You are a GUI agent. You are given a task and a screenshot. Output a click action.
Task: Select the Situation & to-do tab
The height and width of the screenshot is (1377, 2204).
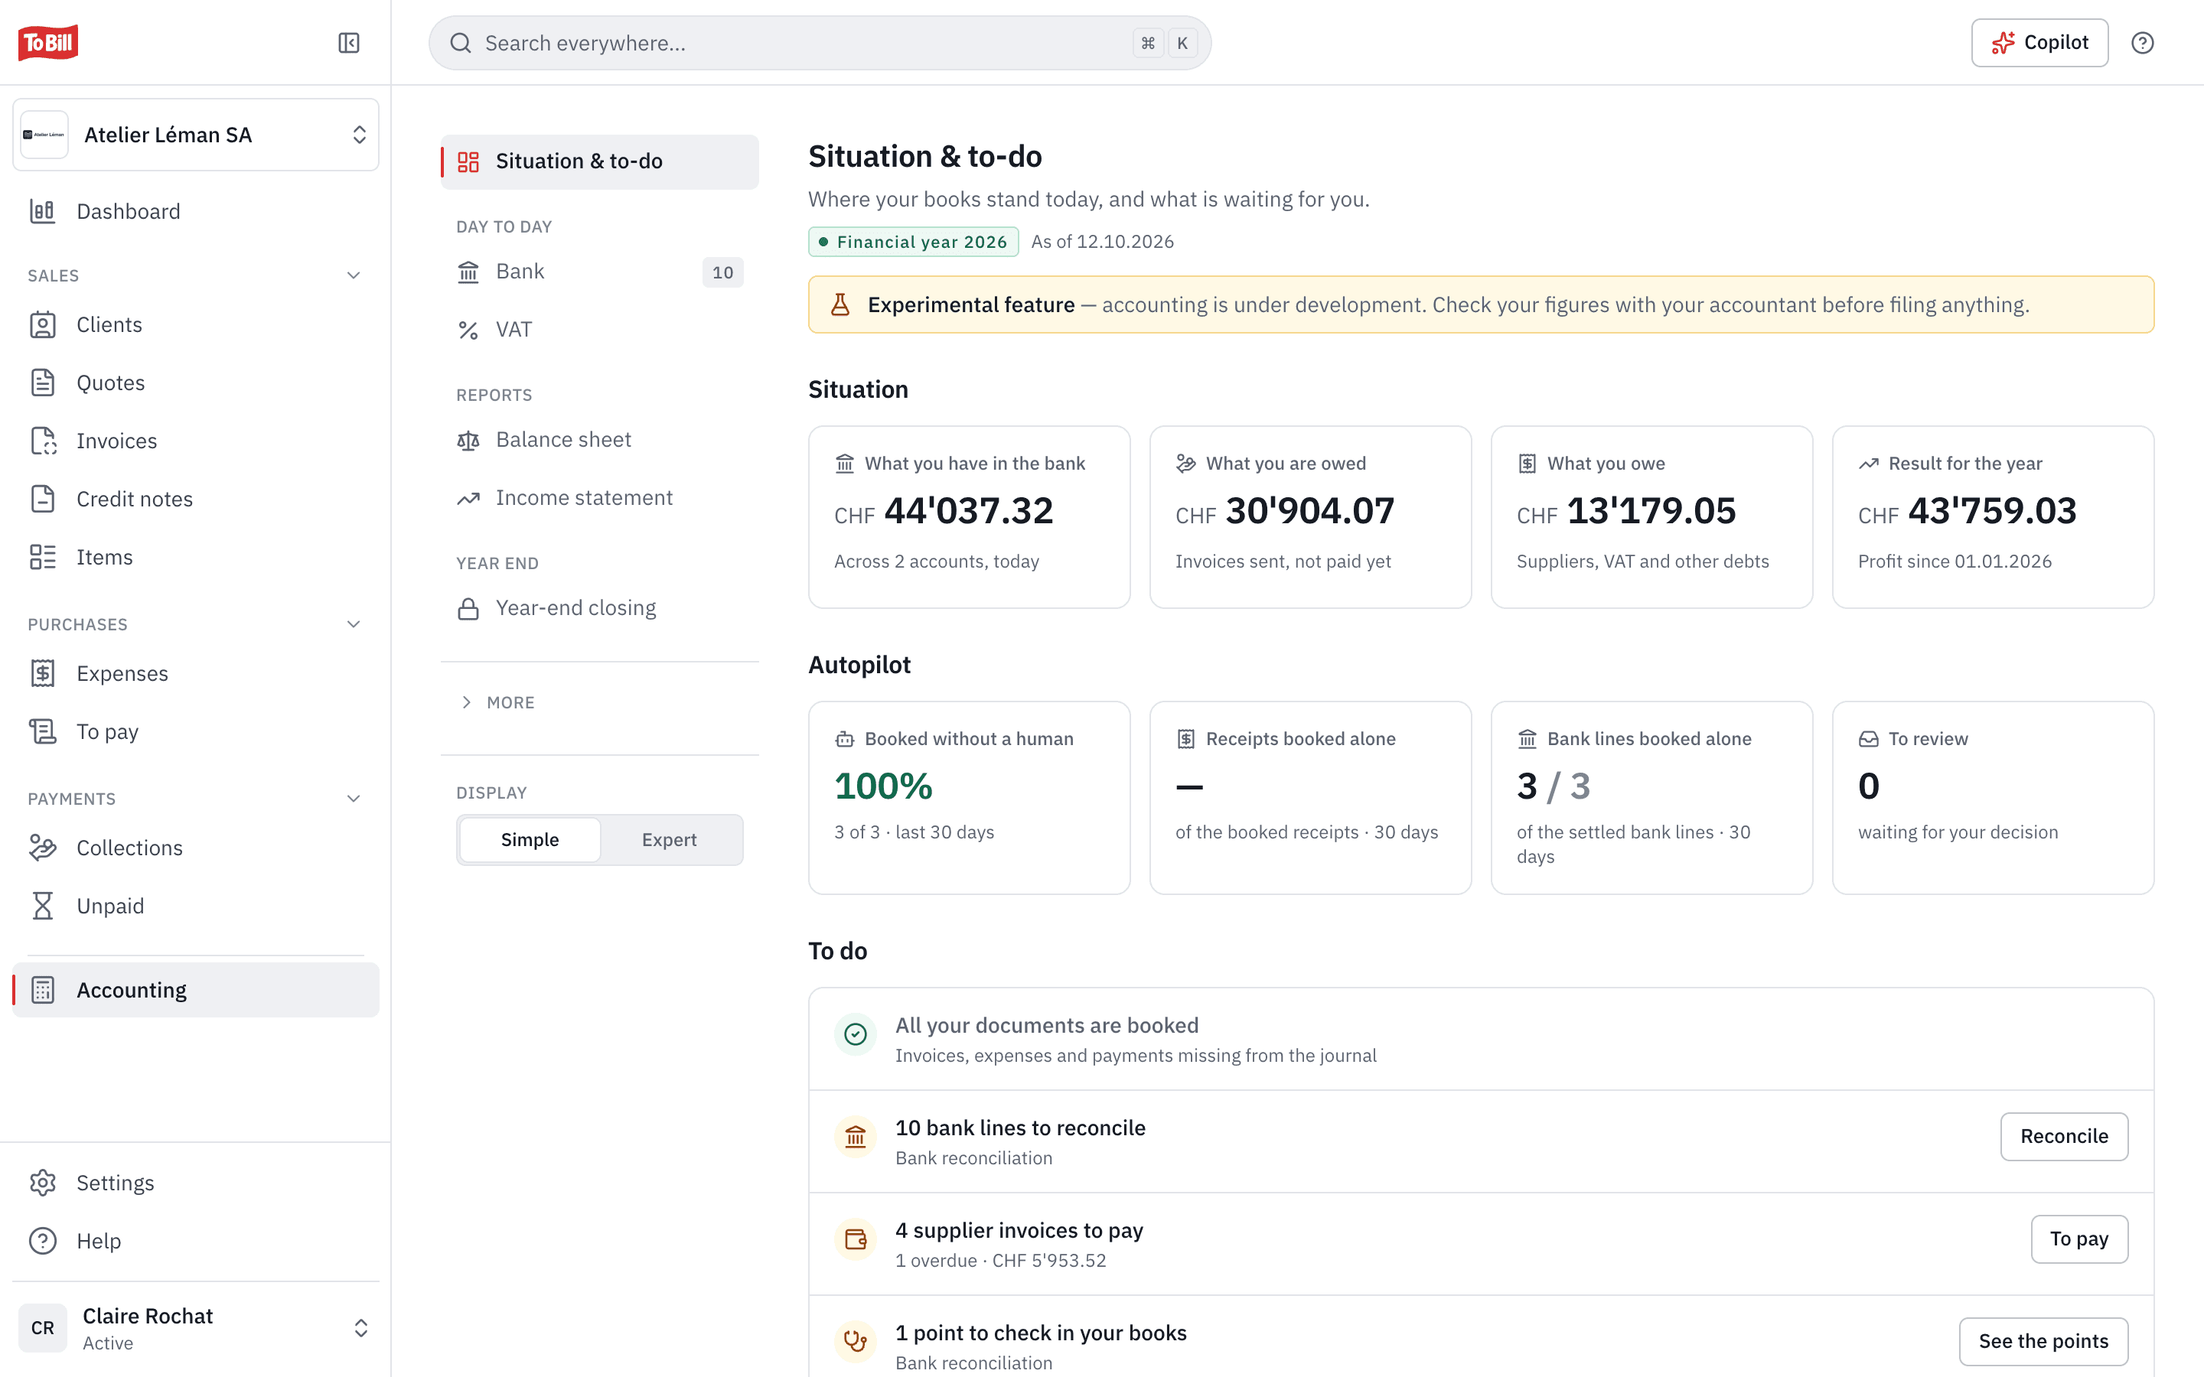tap(600, 161)
